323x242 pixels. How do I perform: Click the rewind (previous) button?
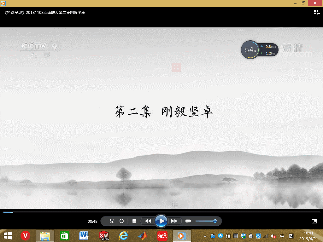148,221
